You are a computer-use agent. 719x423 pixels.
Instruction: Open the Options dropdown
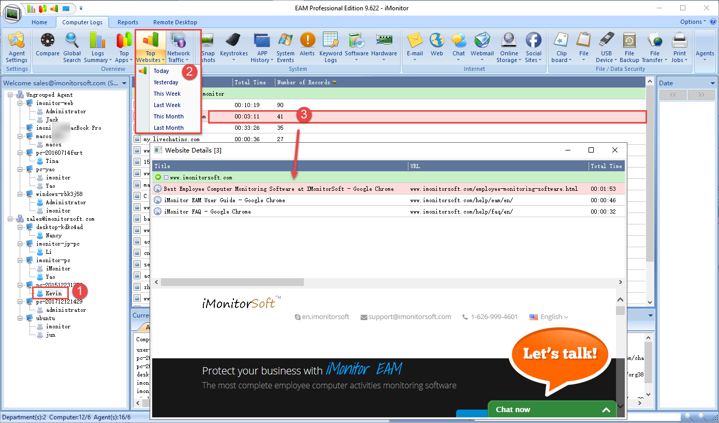click(x=693, y=22)
